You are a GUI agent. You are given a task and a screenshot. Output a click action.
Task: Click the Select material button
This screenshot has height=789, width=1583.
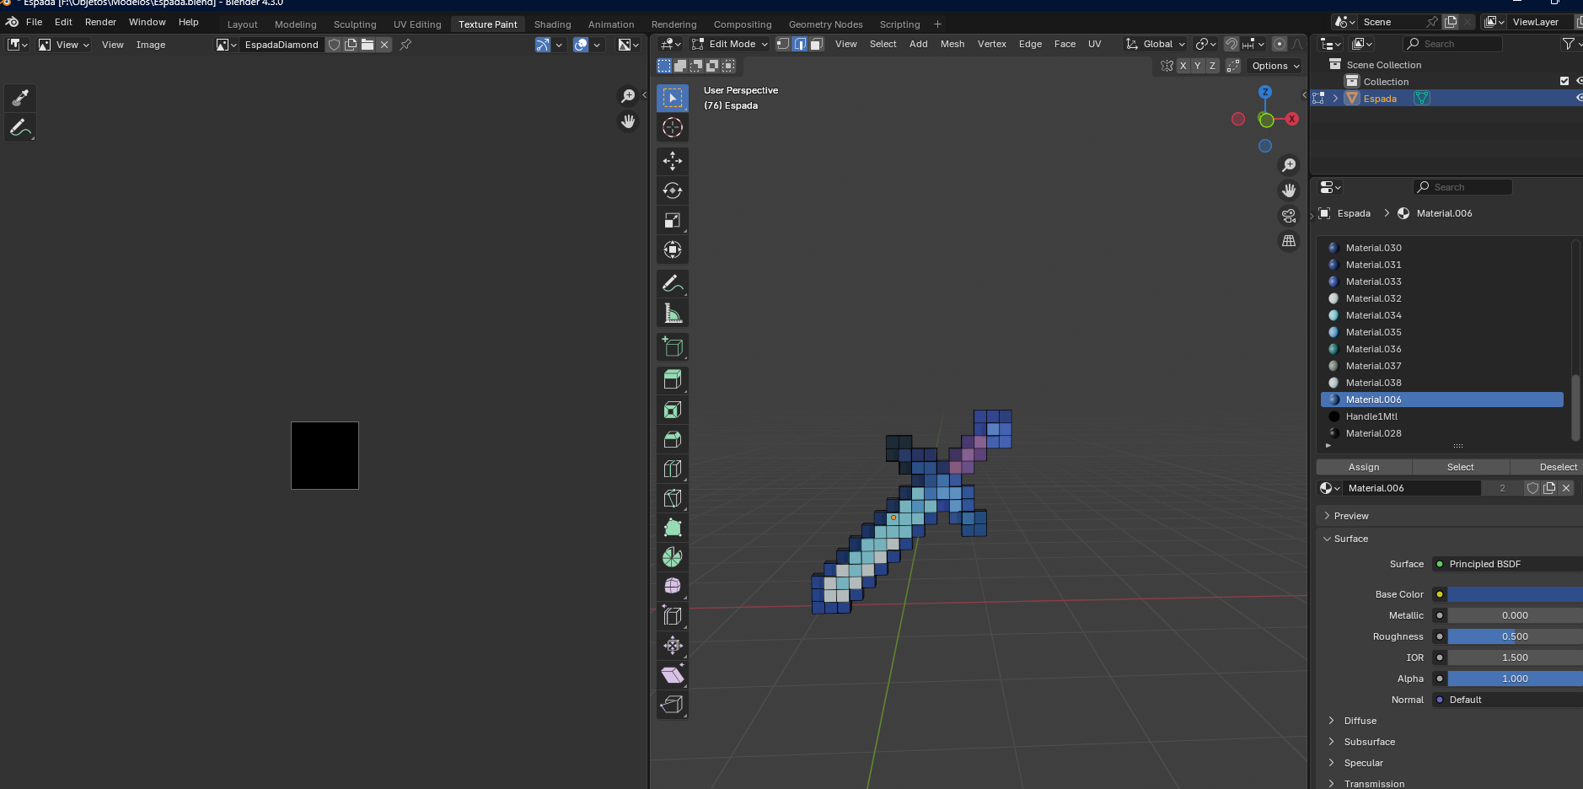coord(1460,467)
